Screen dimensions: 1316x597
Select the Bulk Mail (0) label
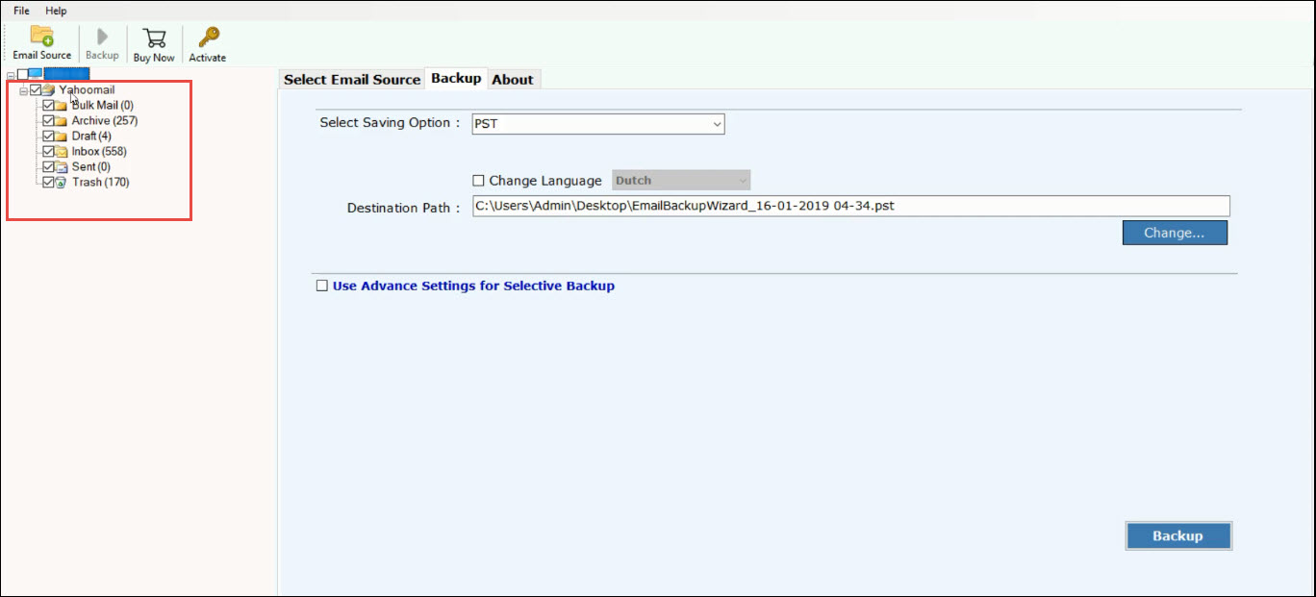[x=103, y=105]
